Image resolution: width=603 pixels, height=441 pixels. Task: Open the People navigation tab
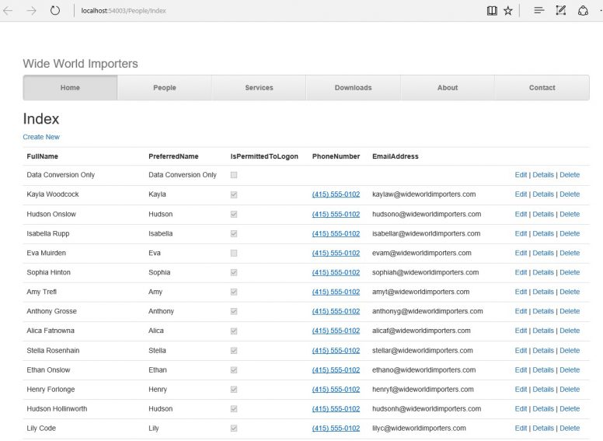click(x=165, y=88)
